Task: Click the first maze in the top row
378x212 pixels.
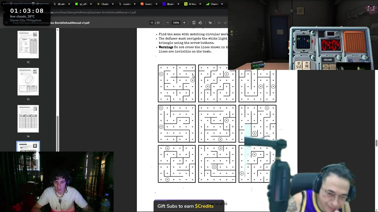Action: point(177,83)
